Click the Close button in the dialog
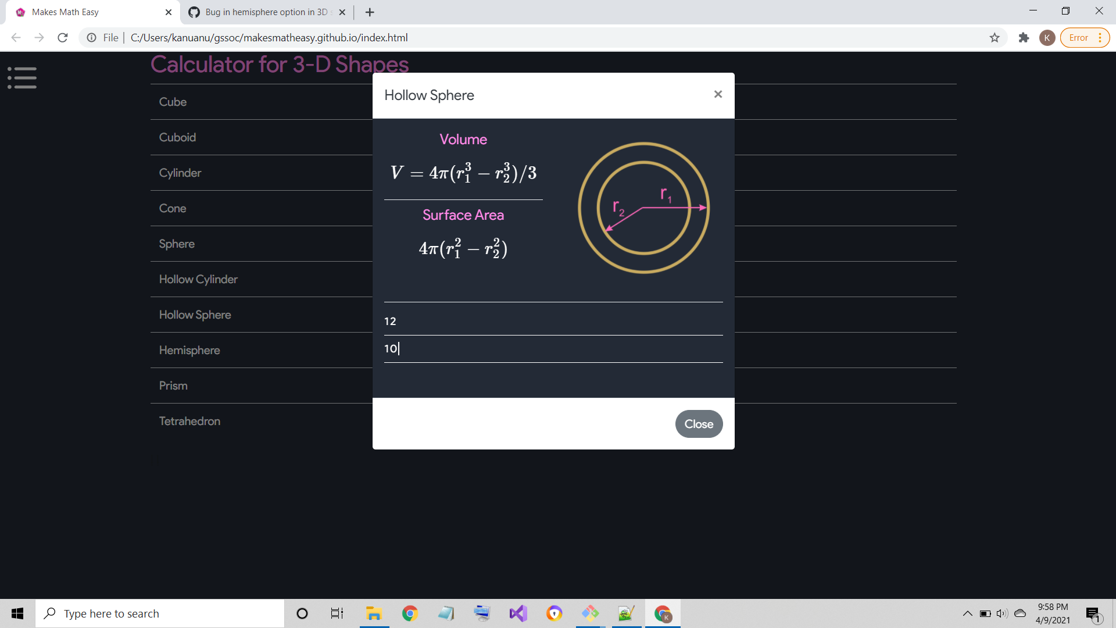This screenshot has width=1116, height=628. [699, 424]
